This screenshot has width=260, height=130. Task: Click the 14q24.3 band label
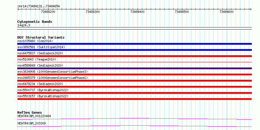click(x=24, y=25)
